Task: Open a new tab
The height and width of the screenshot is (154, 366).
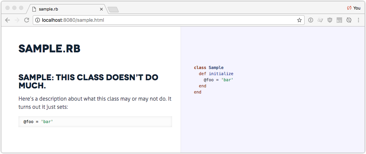Action: (x=113, y=10)
